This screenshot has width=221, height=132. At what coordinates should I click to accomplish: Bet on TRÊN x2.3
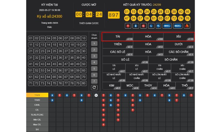(118, 45)
